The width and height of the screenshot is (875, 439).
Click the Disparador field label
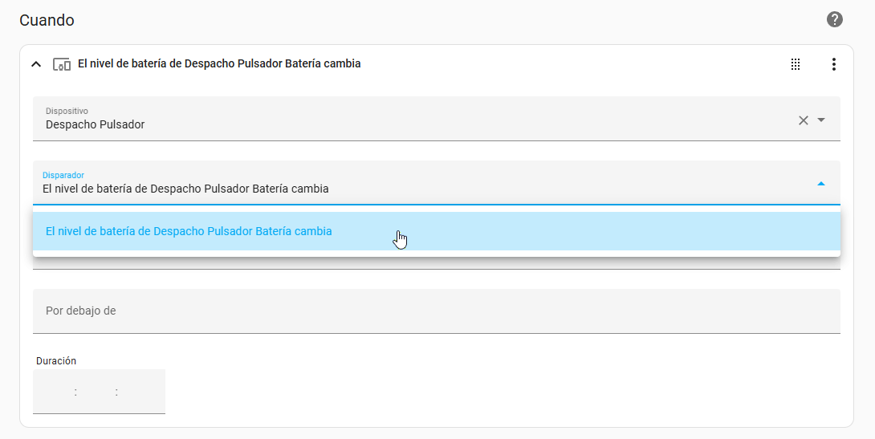(x=63, y=175)
